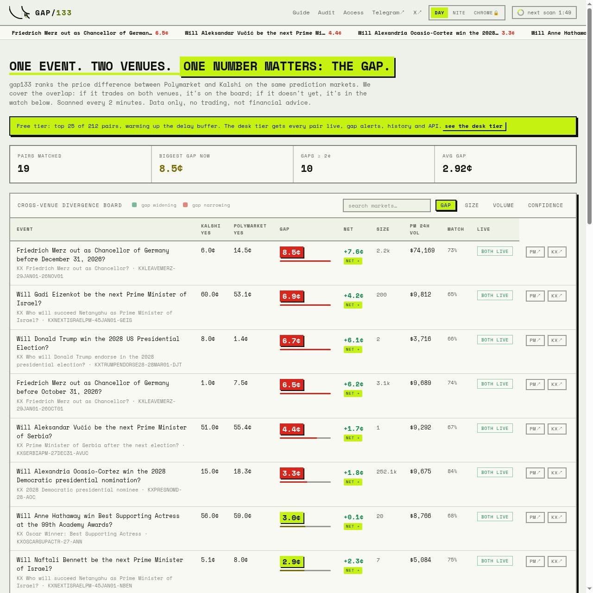Open Kalshi link for Merz December 31 row

(x=557, y=252)
